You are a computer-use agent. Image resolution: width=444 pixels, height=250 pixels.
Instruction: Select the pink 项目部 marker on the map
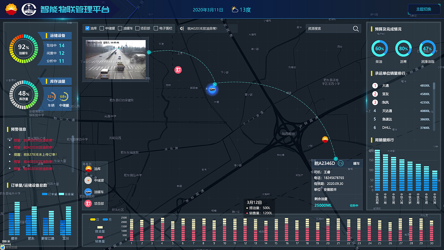pos(178,70)
